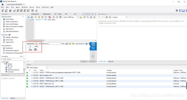Open the schema inspector icon
The image size is (187, 100).
coord(10,11)
